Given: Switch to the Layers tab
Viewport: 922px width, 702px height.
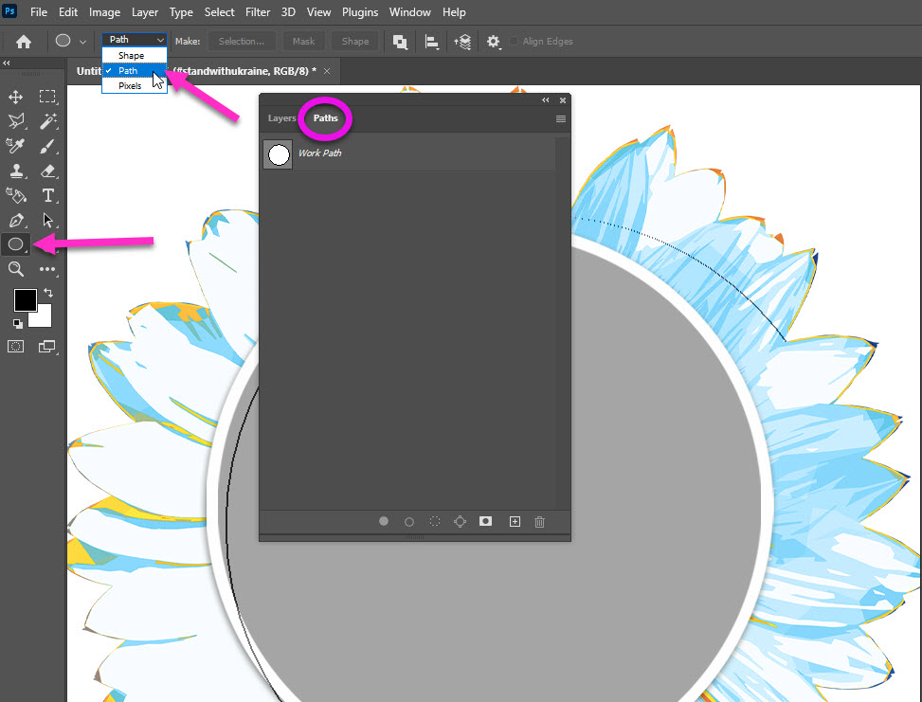Looking at the screenshot, I should point(281,118).
